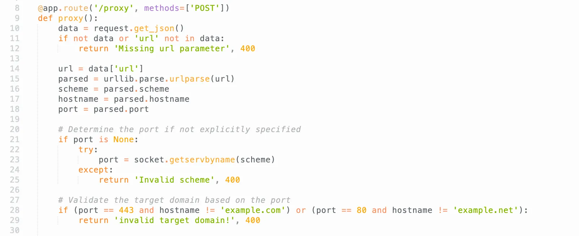Click the except keyword
The height and width of the screenshot is (236, 579).
coord(93,170)
